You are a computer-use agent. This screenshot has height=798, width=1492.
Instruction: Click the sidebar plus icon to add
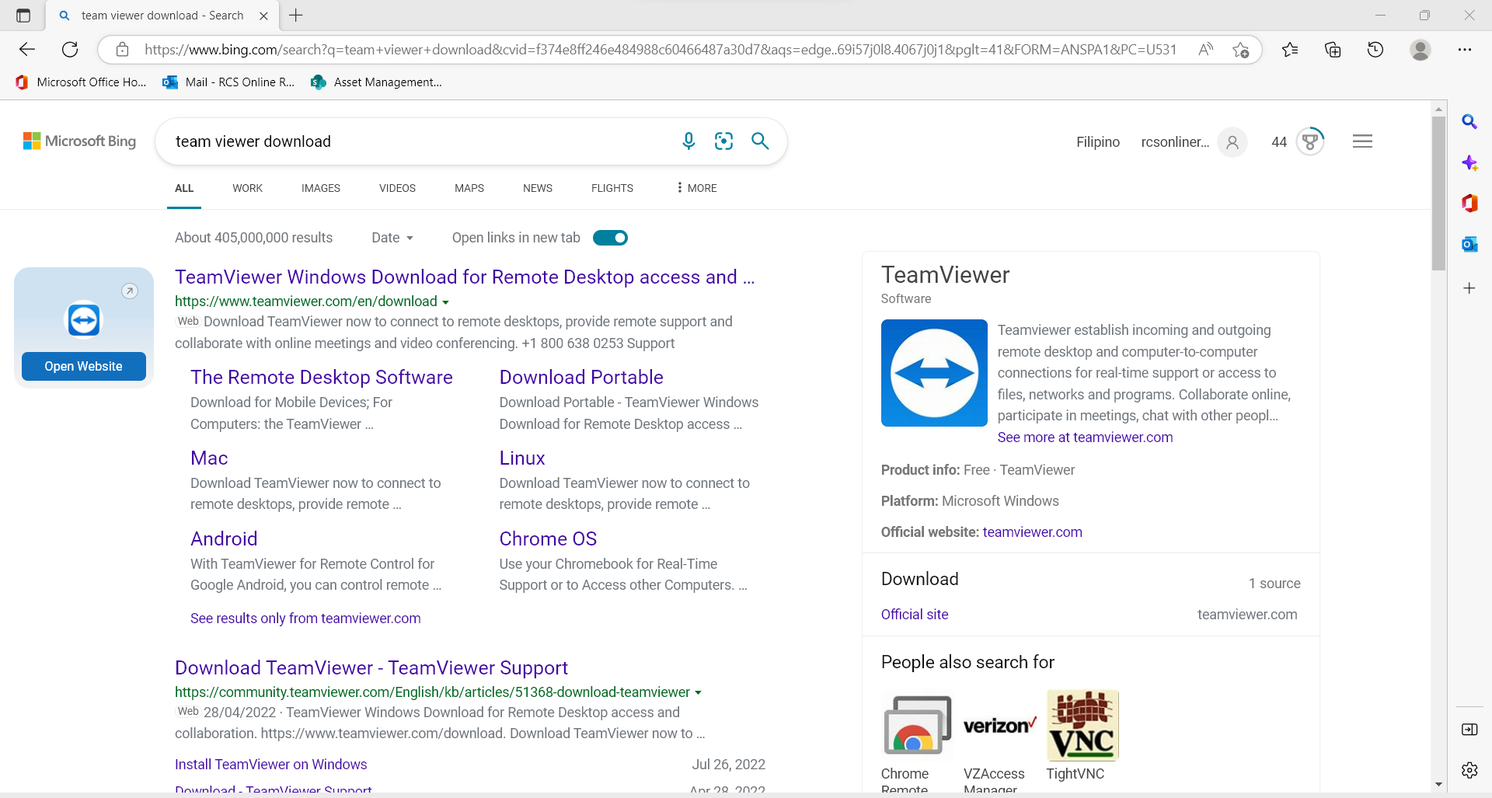(x=1469, y=288)
